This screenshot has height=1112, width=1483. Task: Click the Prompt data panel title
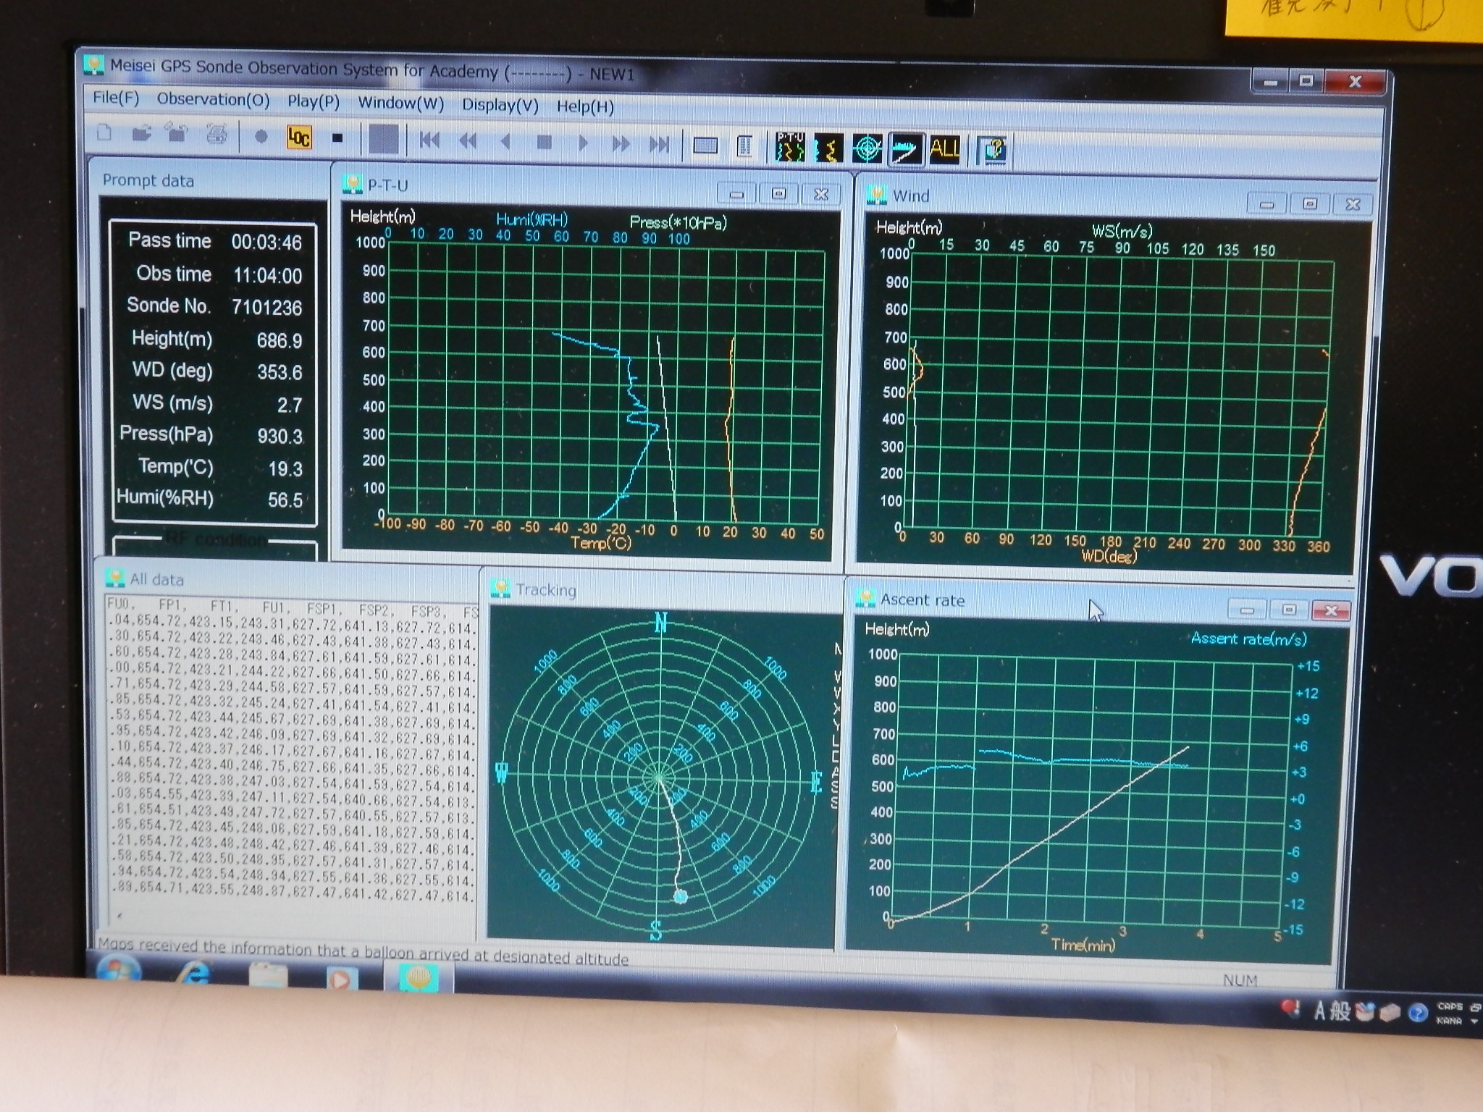click(148, 180)
